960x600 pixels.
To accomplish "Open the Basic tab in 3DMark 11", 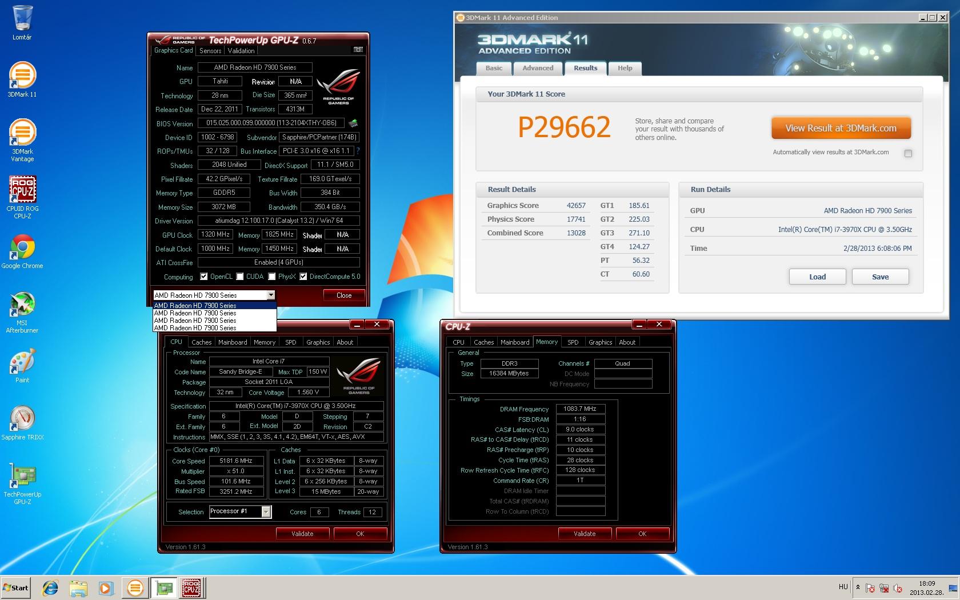I will point(494,68).
